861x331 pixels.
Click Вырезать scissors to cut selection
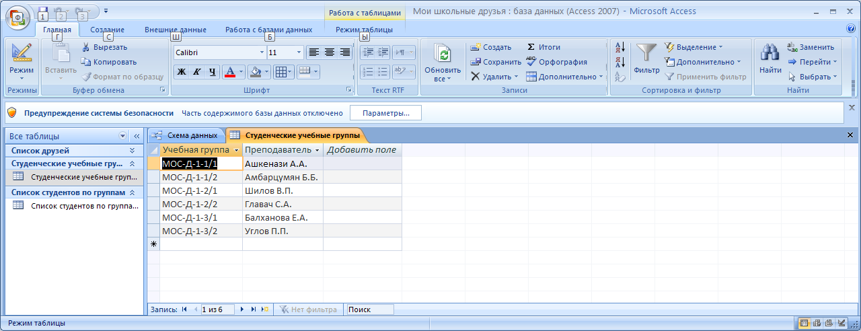(x=104, y=47)
